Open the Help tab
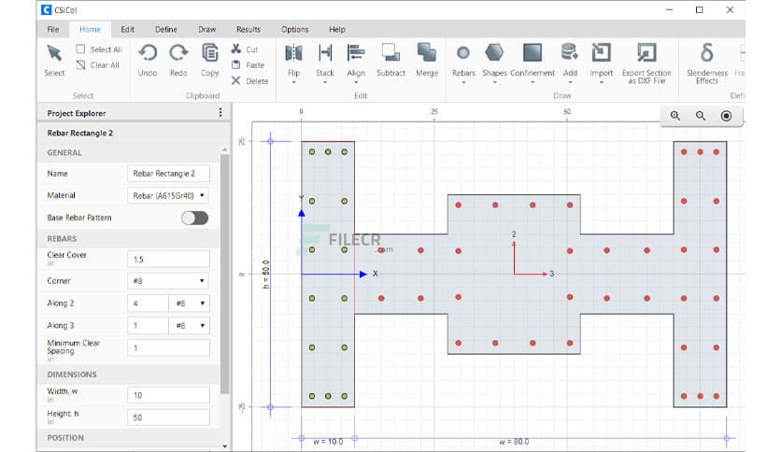781x452 pixels. tap(336, 29)
